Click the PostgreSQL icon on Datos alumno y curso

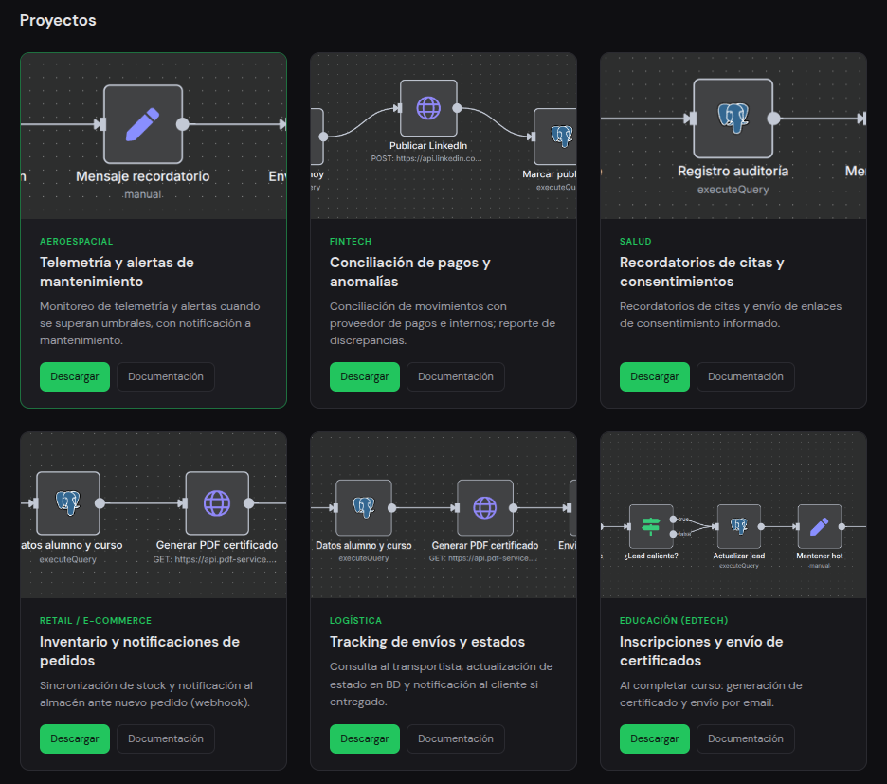(x=66, y=503)
